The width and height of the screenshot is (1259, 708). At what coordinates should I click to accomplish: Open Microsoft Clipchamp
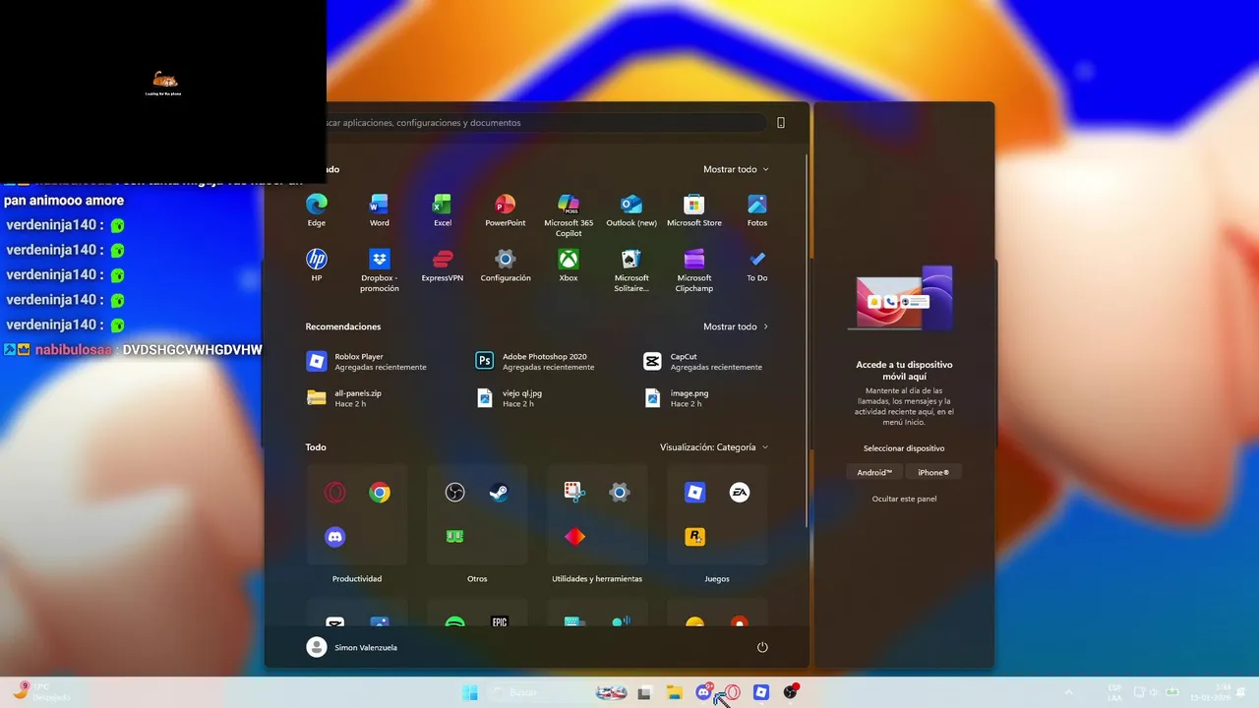click(x=694, y=270)
